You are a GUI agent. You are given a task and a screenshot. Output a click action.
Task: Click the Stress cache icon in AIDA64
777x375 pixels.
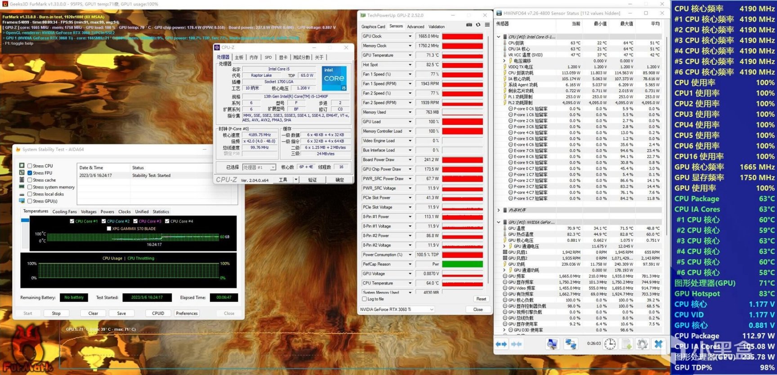click(x=22, y=180)
